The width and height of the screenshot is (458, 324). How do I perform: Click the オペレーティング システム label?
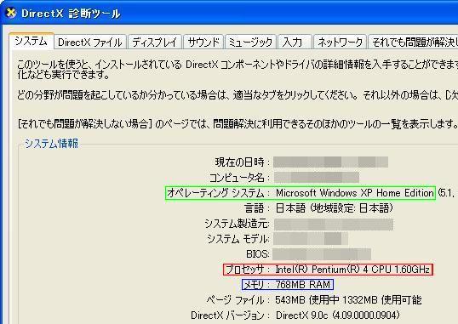[219, 193]
